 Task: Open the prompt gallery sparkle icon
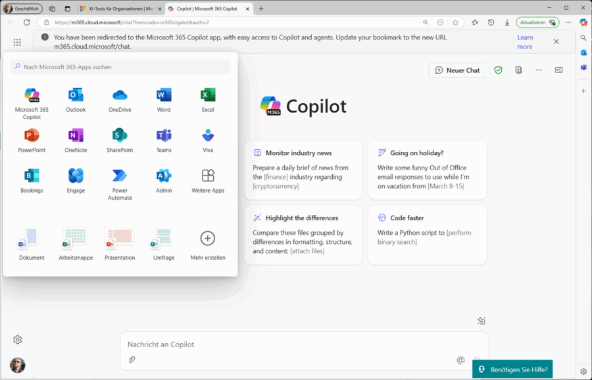click(481, 321)
